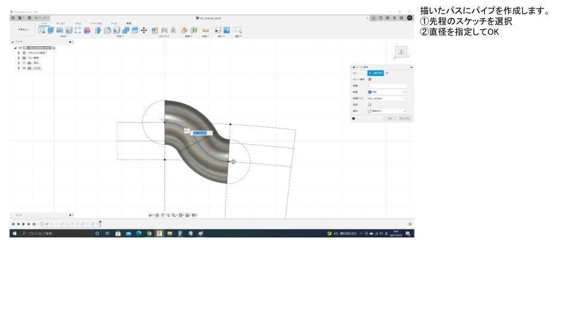The width and height of the screenshot is (574, 323).
Task: Select the As-built Joint tool
Action: 173,31
